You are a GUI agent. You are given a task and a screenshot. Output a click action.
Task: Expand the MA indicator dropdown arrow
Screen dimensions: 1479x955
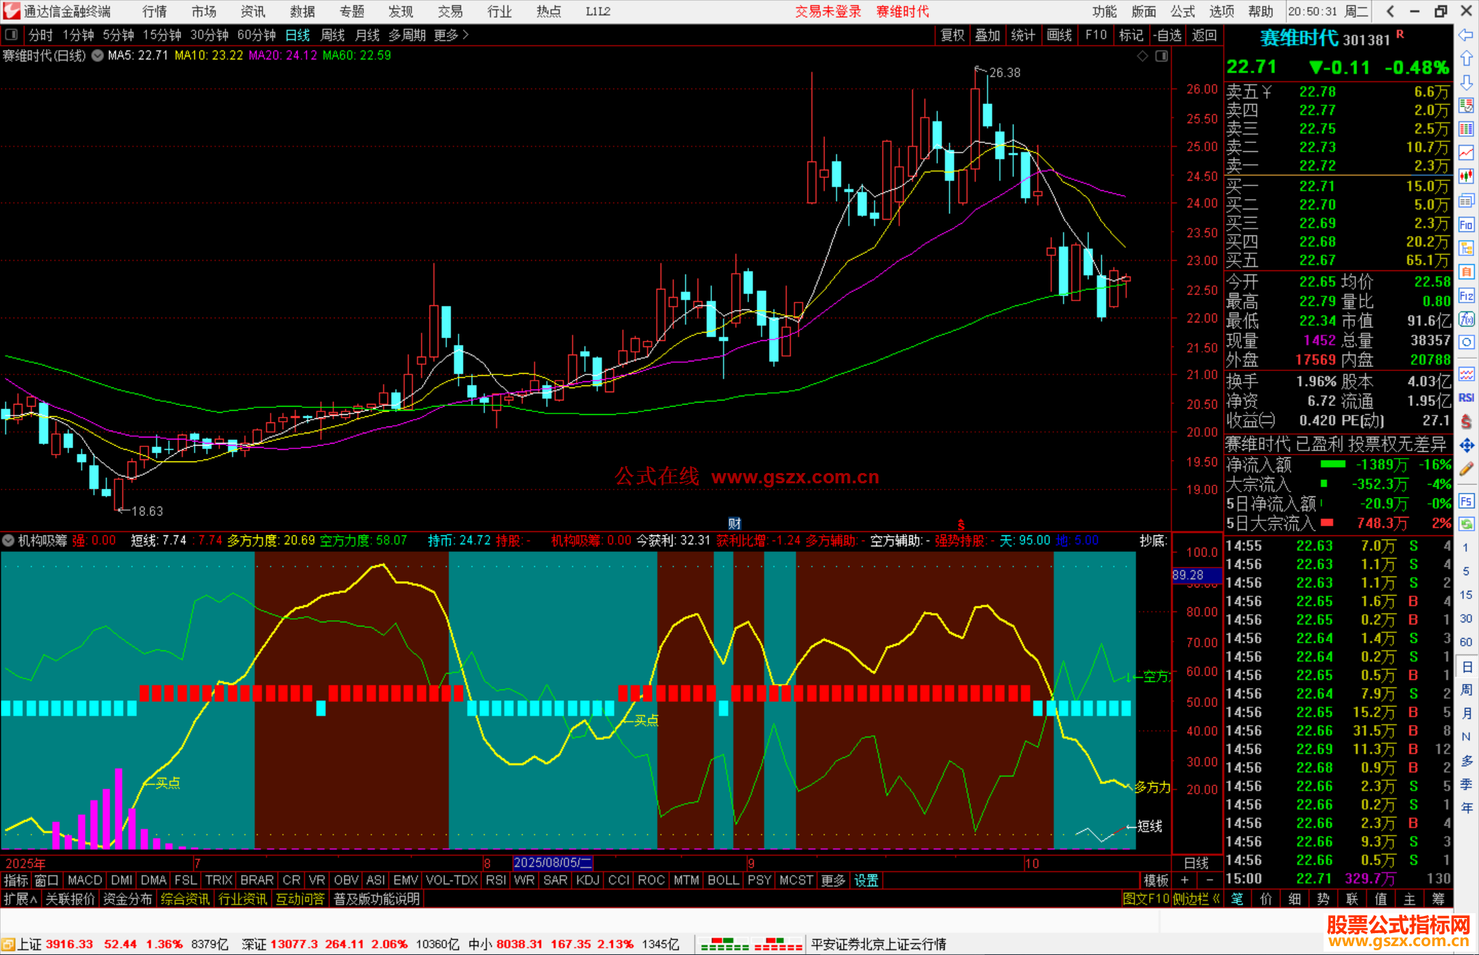97,56
